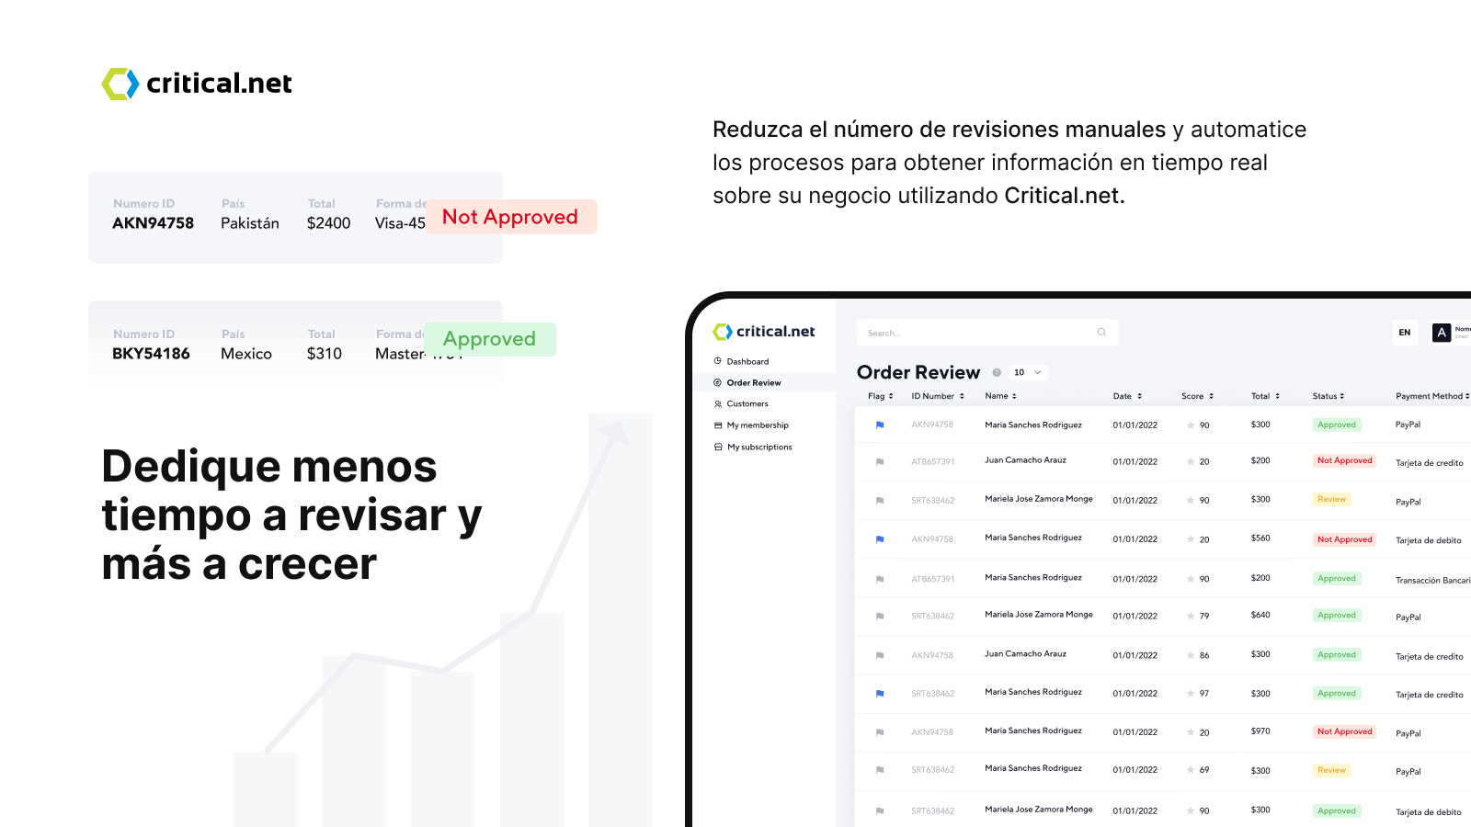
Task: Click the magnifier icon in search box
Action: 1101,333
